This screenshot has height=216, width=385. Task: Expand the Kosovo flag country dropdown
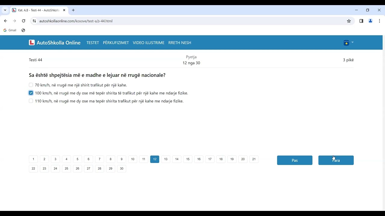click(348, 43)
